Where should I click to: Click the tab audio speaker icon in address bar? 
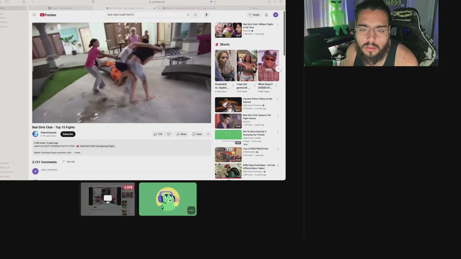(x=211, y=2)
